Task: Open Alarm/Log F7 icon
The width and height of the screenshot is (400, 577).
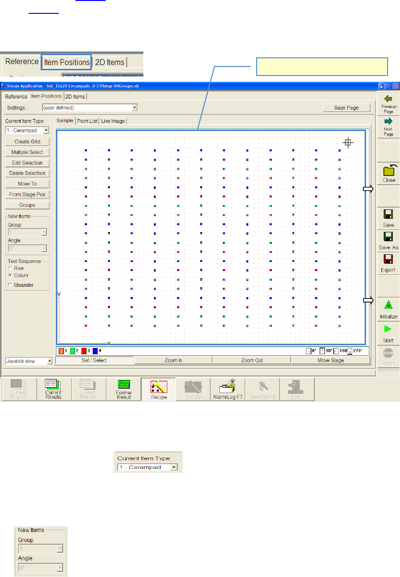Action: 228,389
